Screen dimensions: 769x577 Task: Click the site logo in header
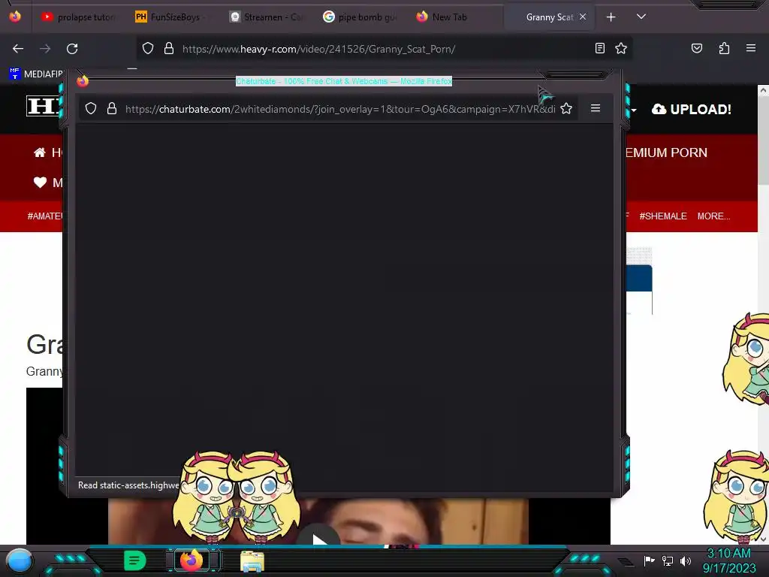pyautogui.click(x=44, y=105)
